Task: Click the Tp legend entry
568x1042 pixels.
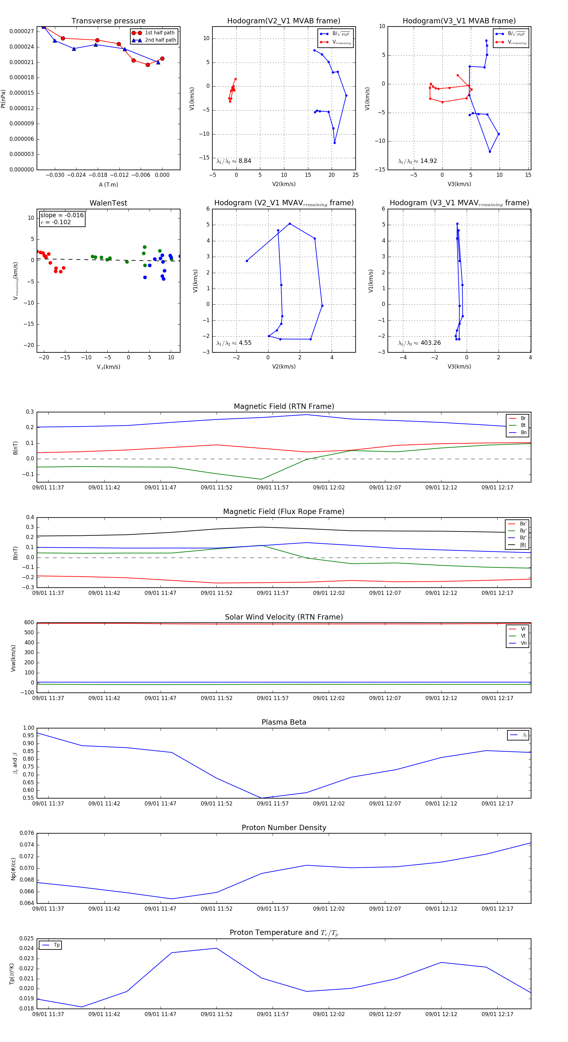Action: (50, 945)
